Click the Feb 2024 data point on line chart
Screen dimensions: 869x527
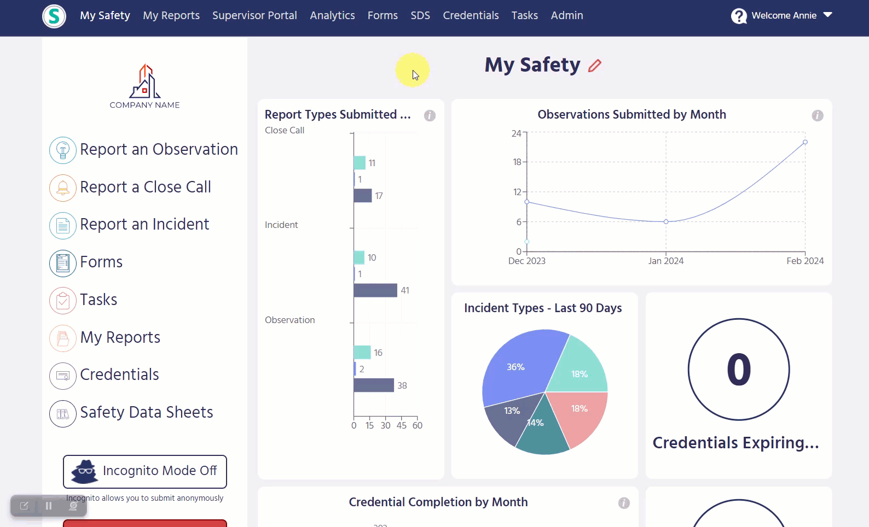(805, 142)
